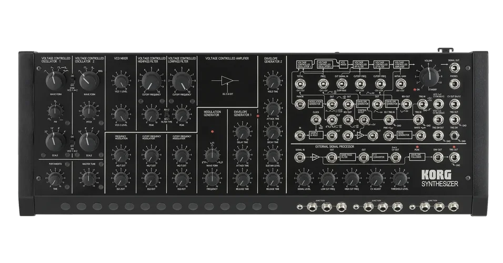Click the ENV OUT jack
This screenshot has height=263, width=503.
click(x=438, y=157)
